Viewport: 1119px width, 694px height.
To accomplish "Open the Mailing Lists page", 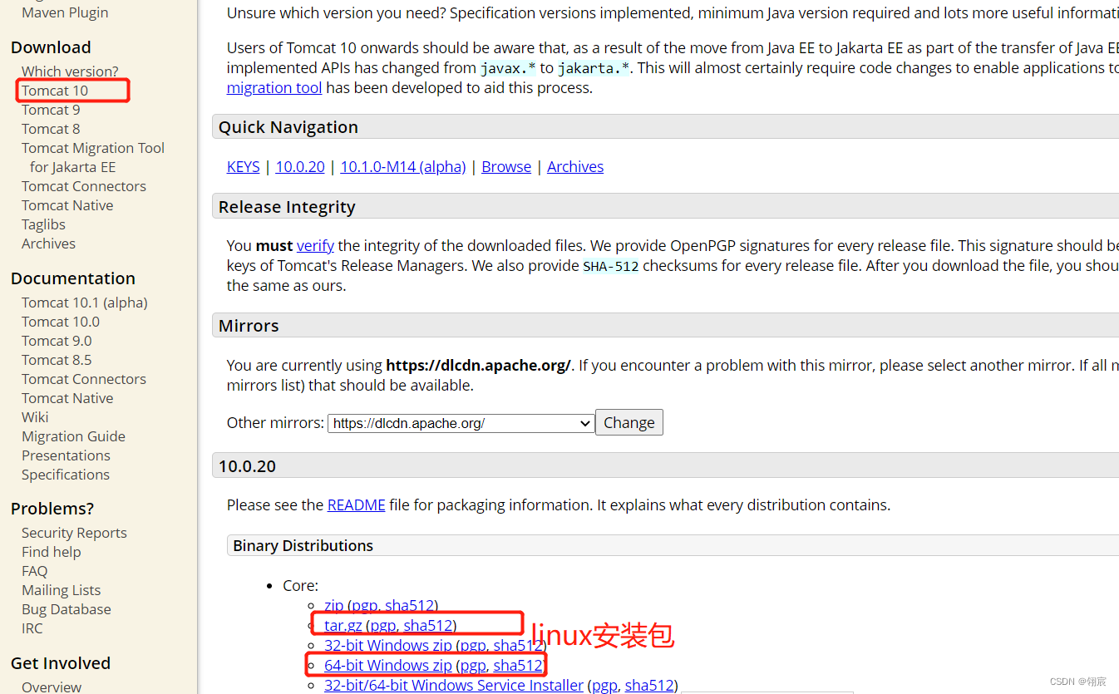I will point(61,590).
